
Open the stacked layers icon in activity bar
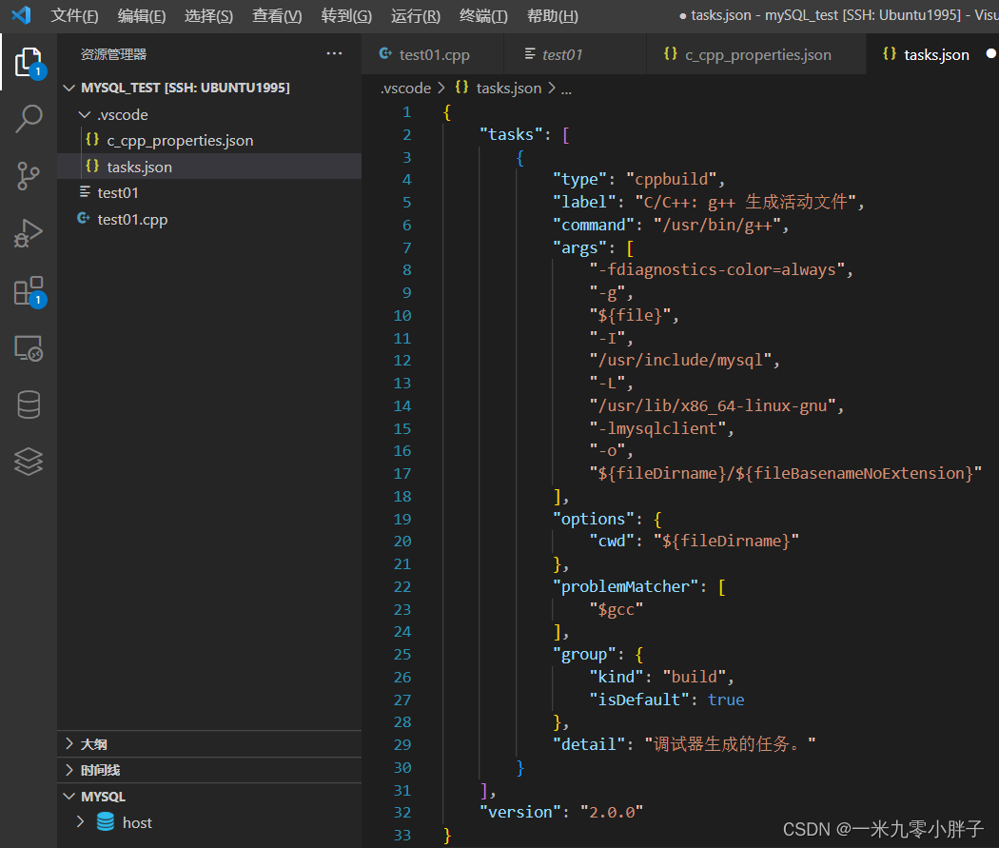29,463
